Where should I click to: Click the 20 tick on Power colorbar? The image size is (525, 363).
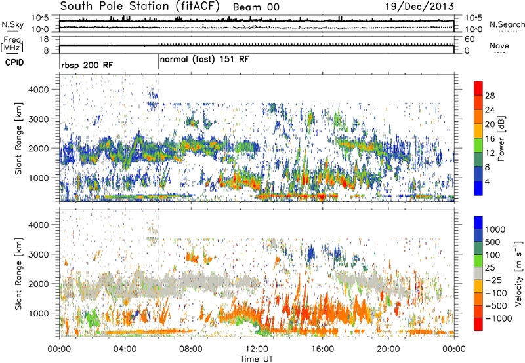(x=490, y=124)
